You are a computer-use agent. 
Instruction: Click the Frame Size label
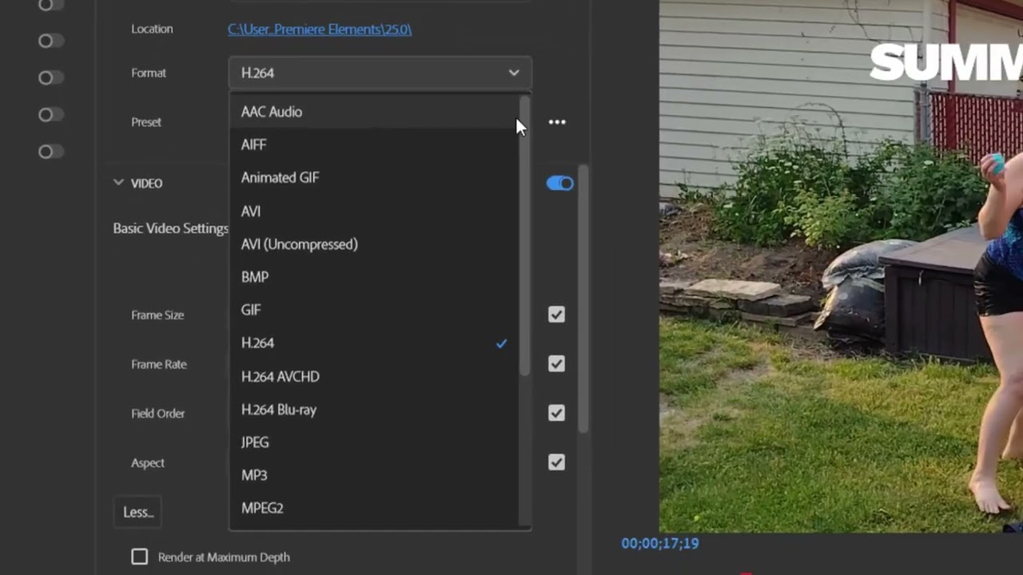(157, 315)
